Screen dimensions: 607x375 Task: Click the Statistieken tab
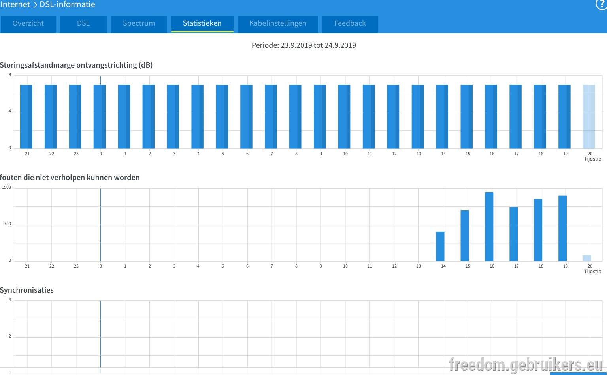(x=202, y=24)
